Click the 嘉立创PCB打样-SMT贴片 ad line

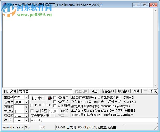tap(103, 102)
